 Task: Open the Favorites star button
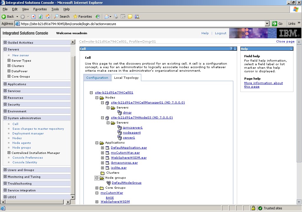click(83, 17)
